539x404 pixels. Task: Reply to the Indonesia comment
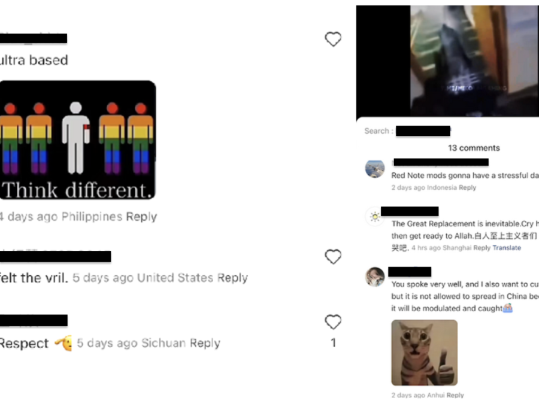[x=468, y=187]
